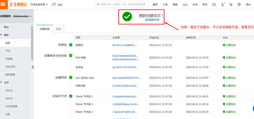Open 费用 in the top menu
The image size is (254, 119).
click(155, 4)
